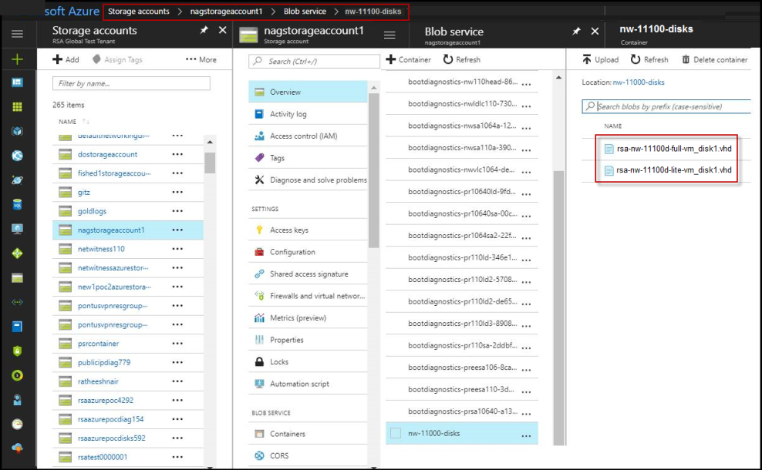Open ellipsis menu for nw-11000-disks container
This screenshot has height=470, width=762.
527,434
